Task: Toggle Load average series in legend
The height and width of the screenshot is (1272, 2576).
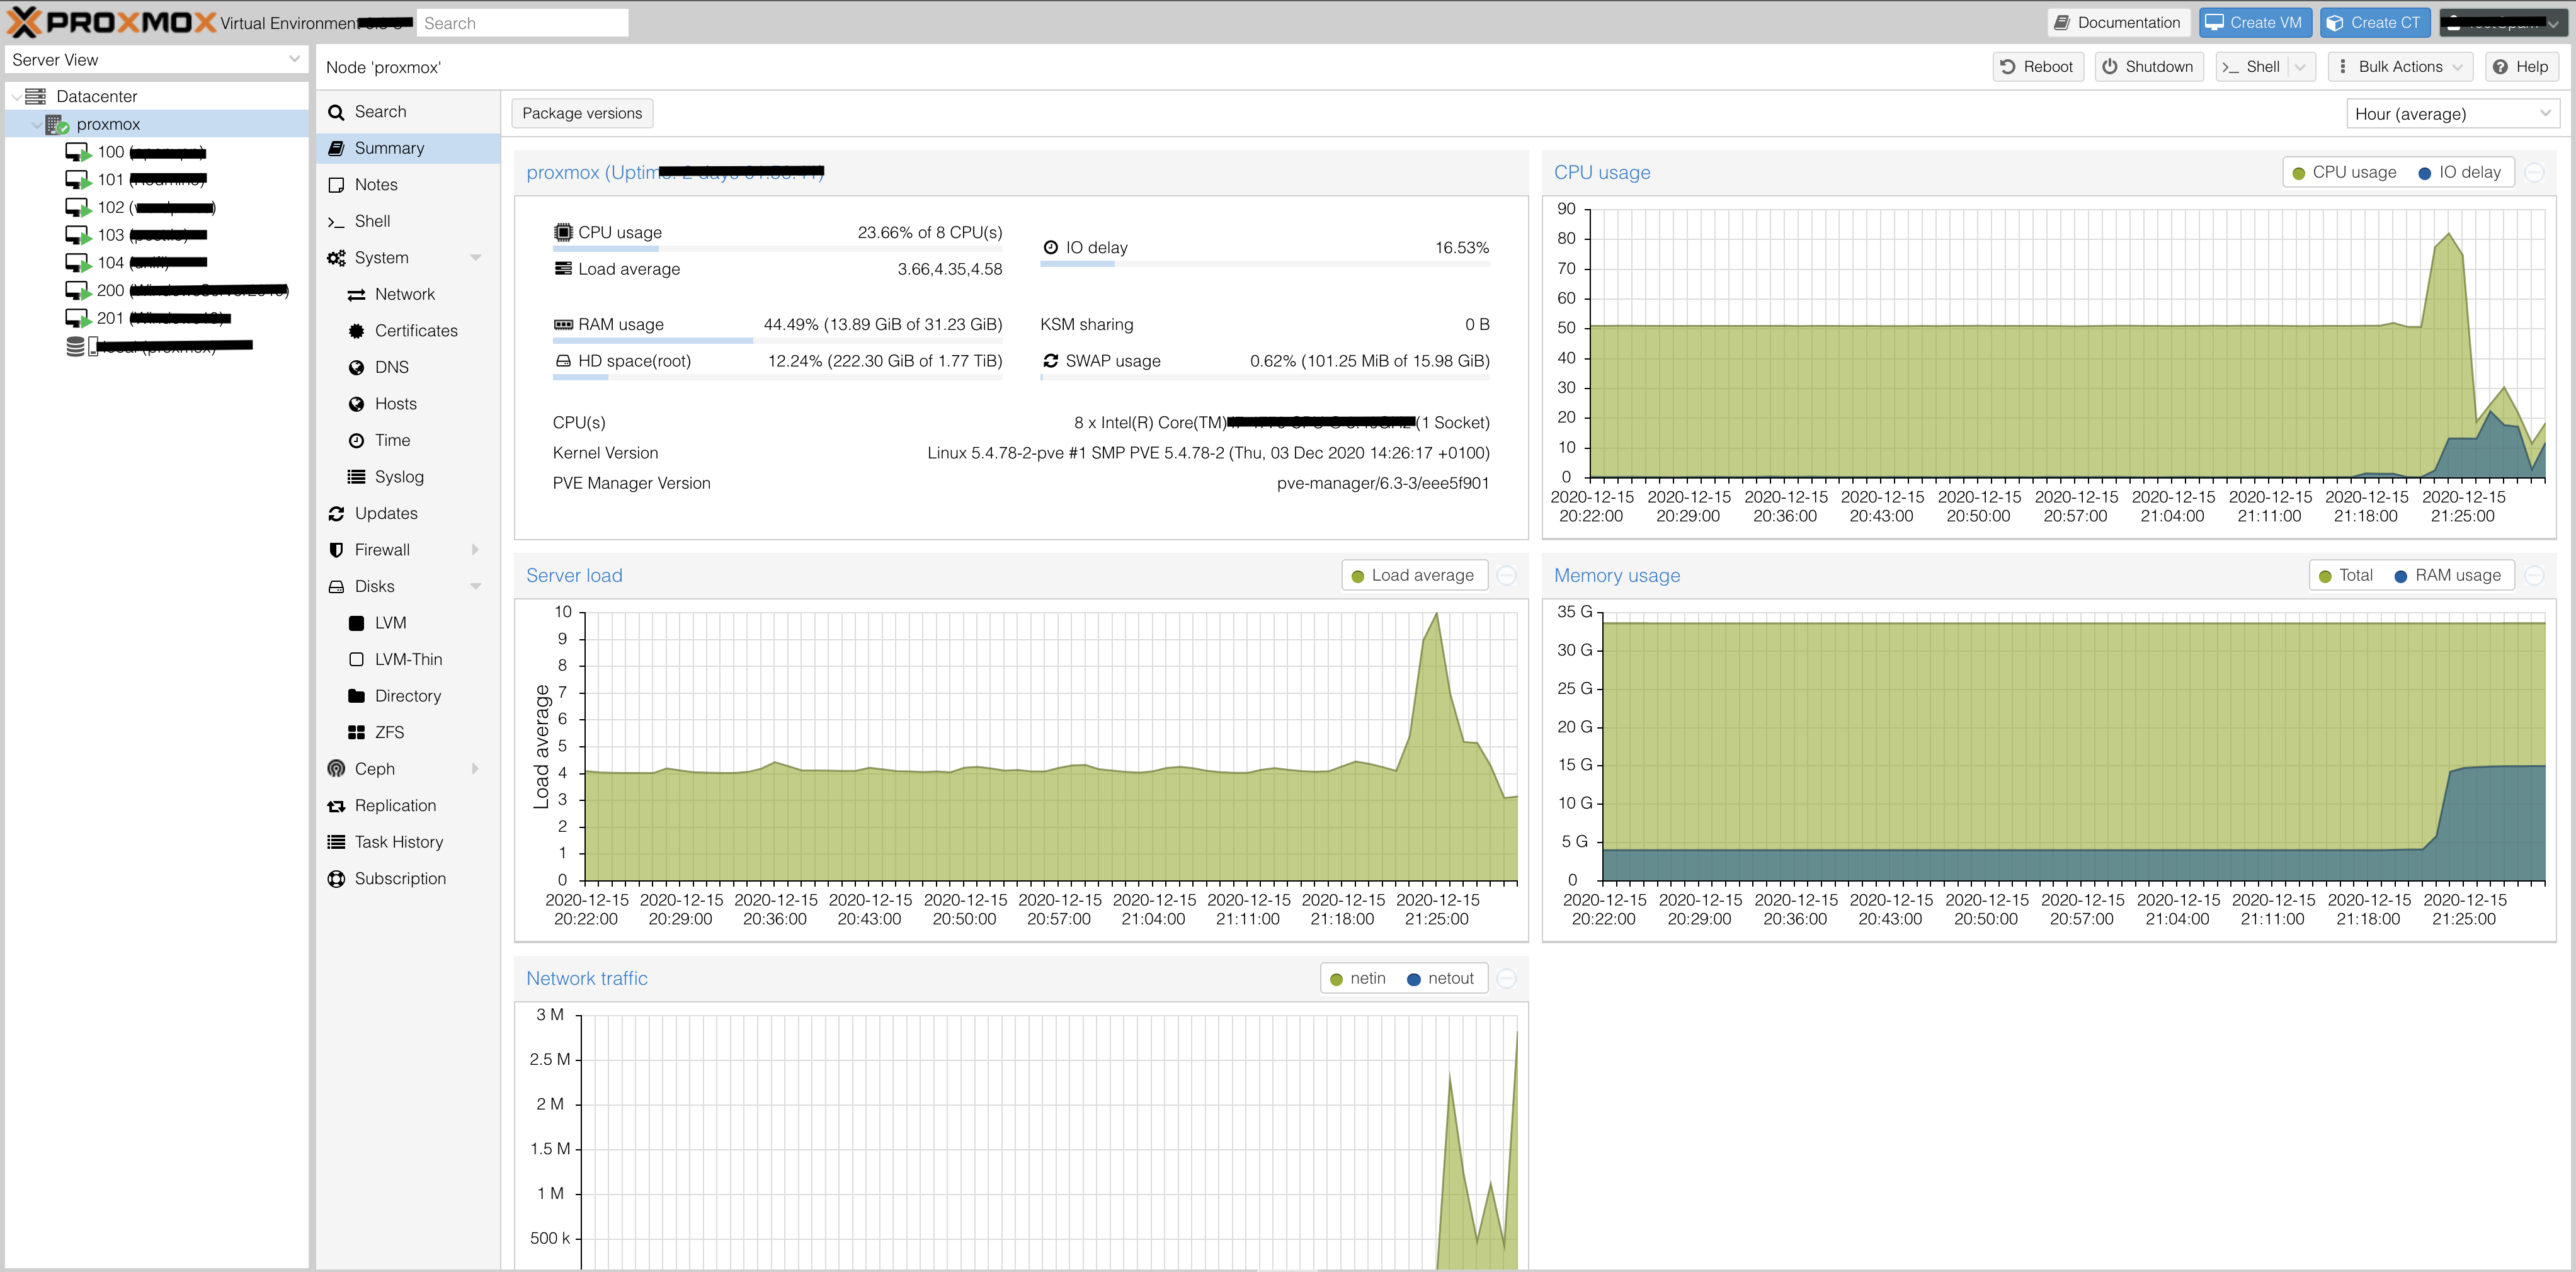Action: pos(1412,575)
